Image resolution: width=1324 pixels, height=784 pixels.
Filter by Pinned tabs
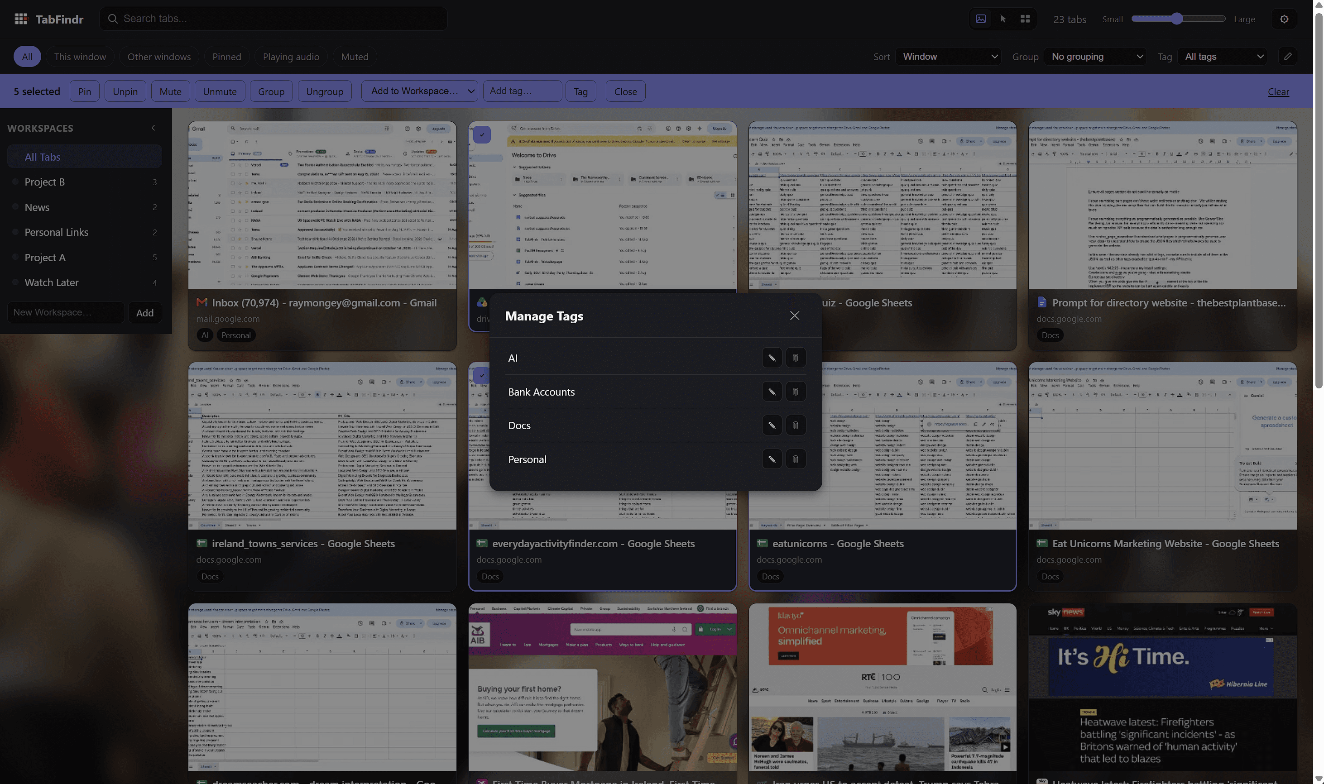[x=227, y=57]
